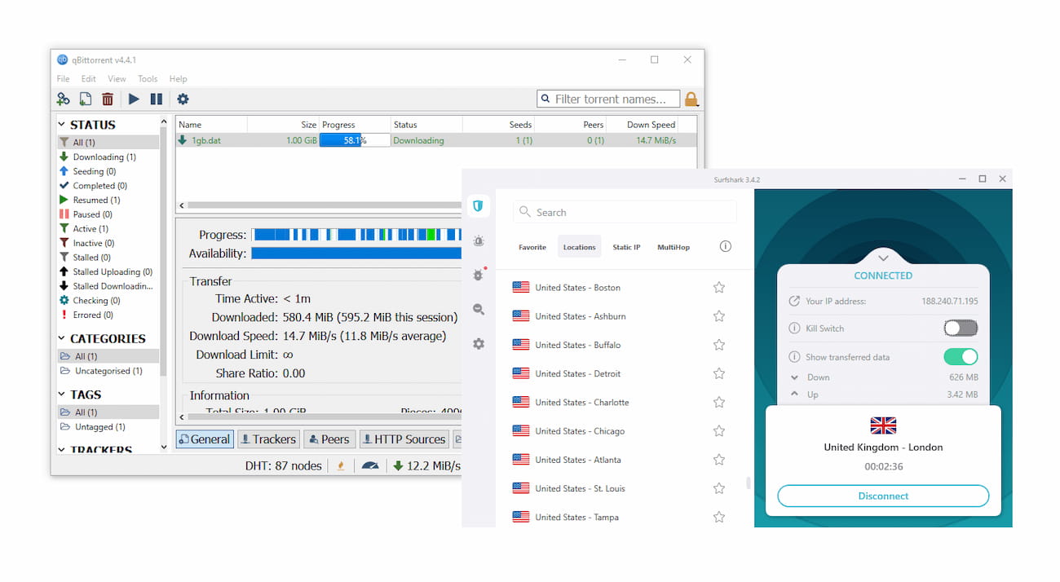Screen dimensions: 1060x582
Task: Open Surfshark Alert from the sidebar
Action: (x=479, y=240)
